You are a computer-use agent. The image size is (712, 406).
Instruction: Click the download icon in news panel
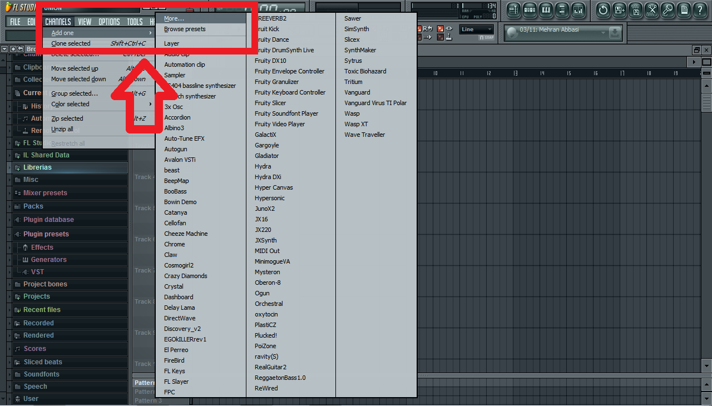[x=615, y=33]
